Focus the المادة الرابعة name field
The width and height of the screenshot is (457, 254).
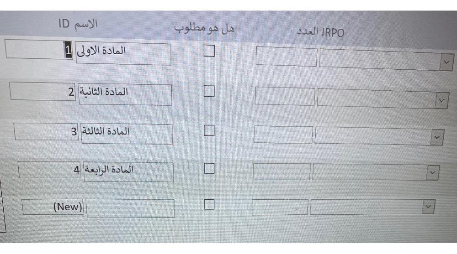click(x=128, y=171)
